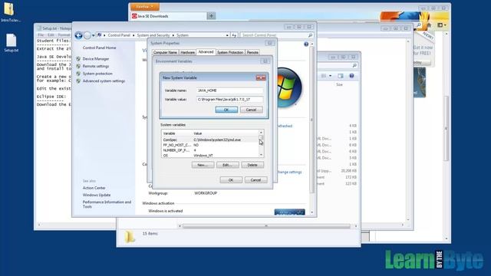Open the Advanced system settings link
This screenshot has width=491, height=276.
(x=104, y=81)
